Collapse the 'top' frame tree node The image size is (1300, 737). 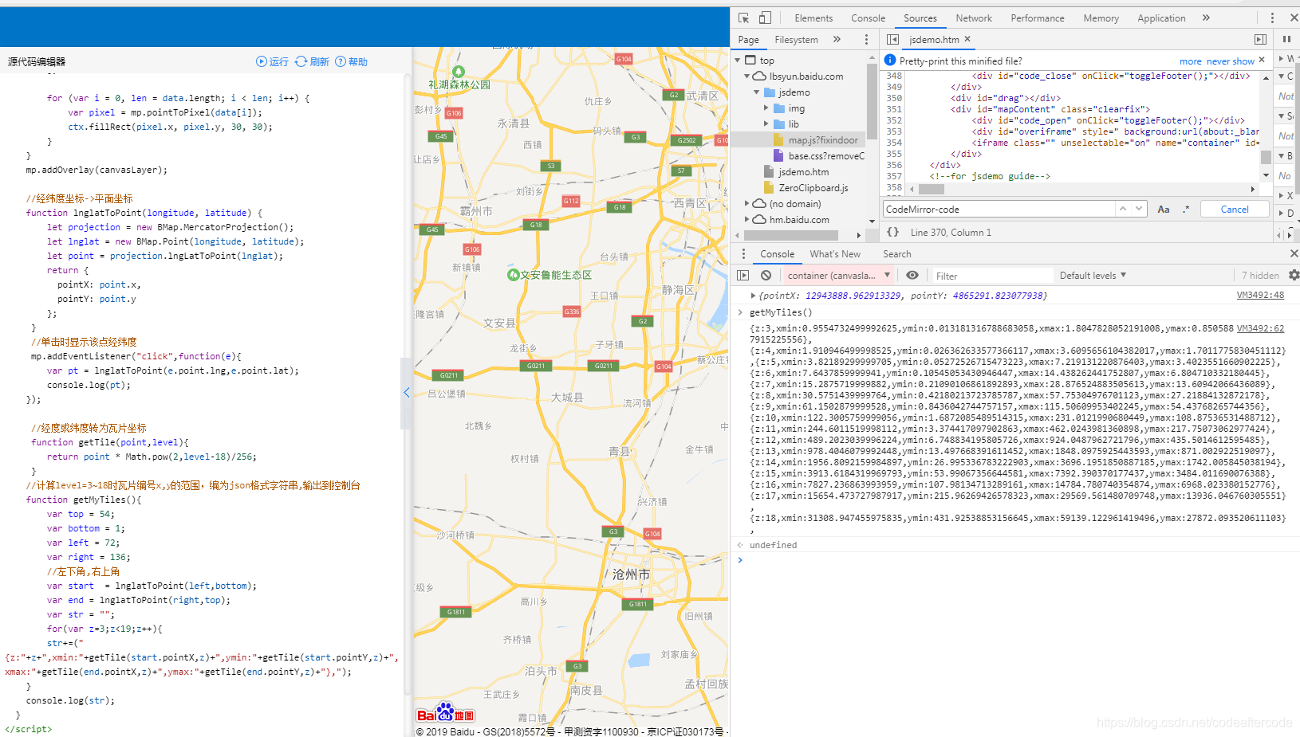click(x=737, y=60)
